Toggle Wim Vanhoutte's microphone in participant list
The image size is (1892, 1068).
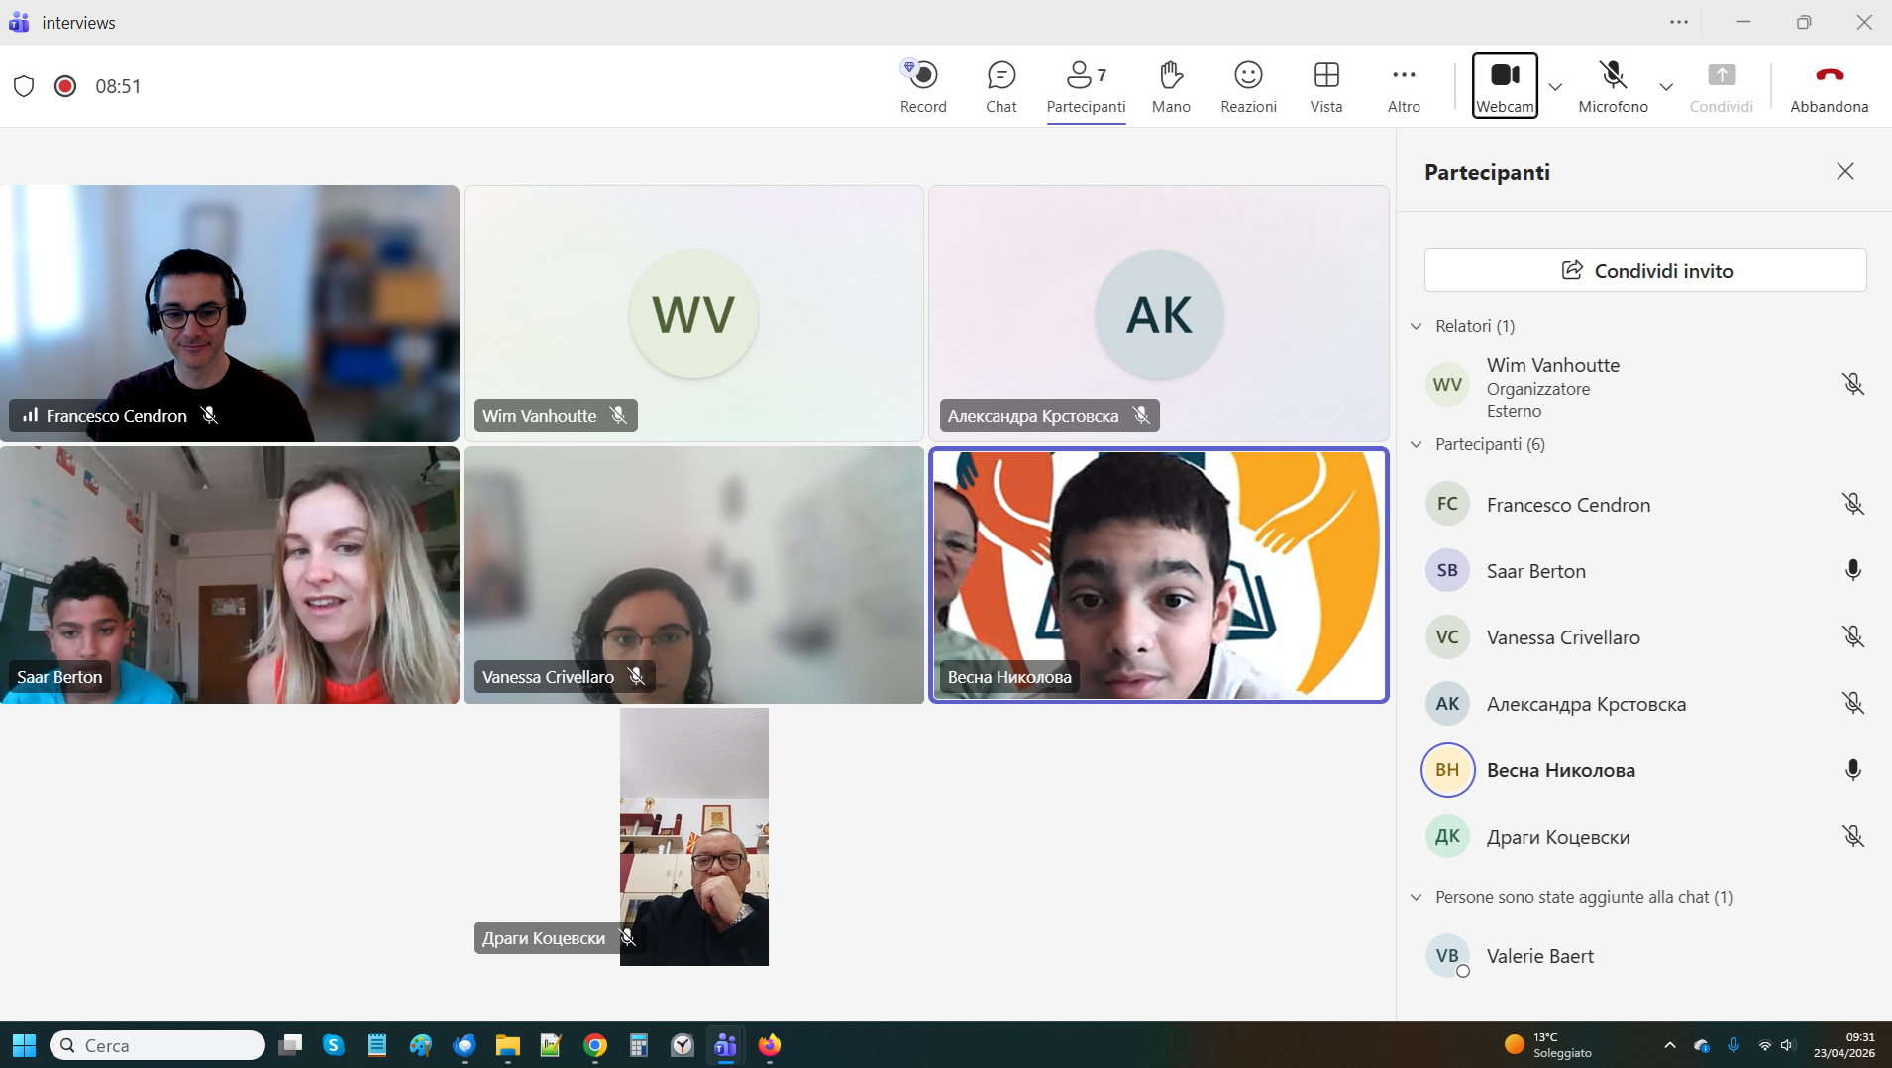pyautogui.click(x=1853, y=384)
